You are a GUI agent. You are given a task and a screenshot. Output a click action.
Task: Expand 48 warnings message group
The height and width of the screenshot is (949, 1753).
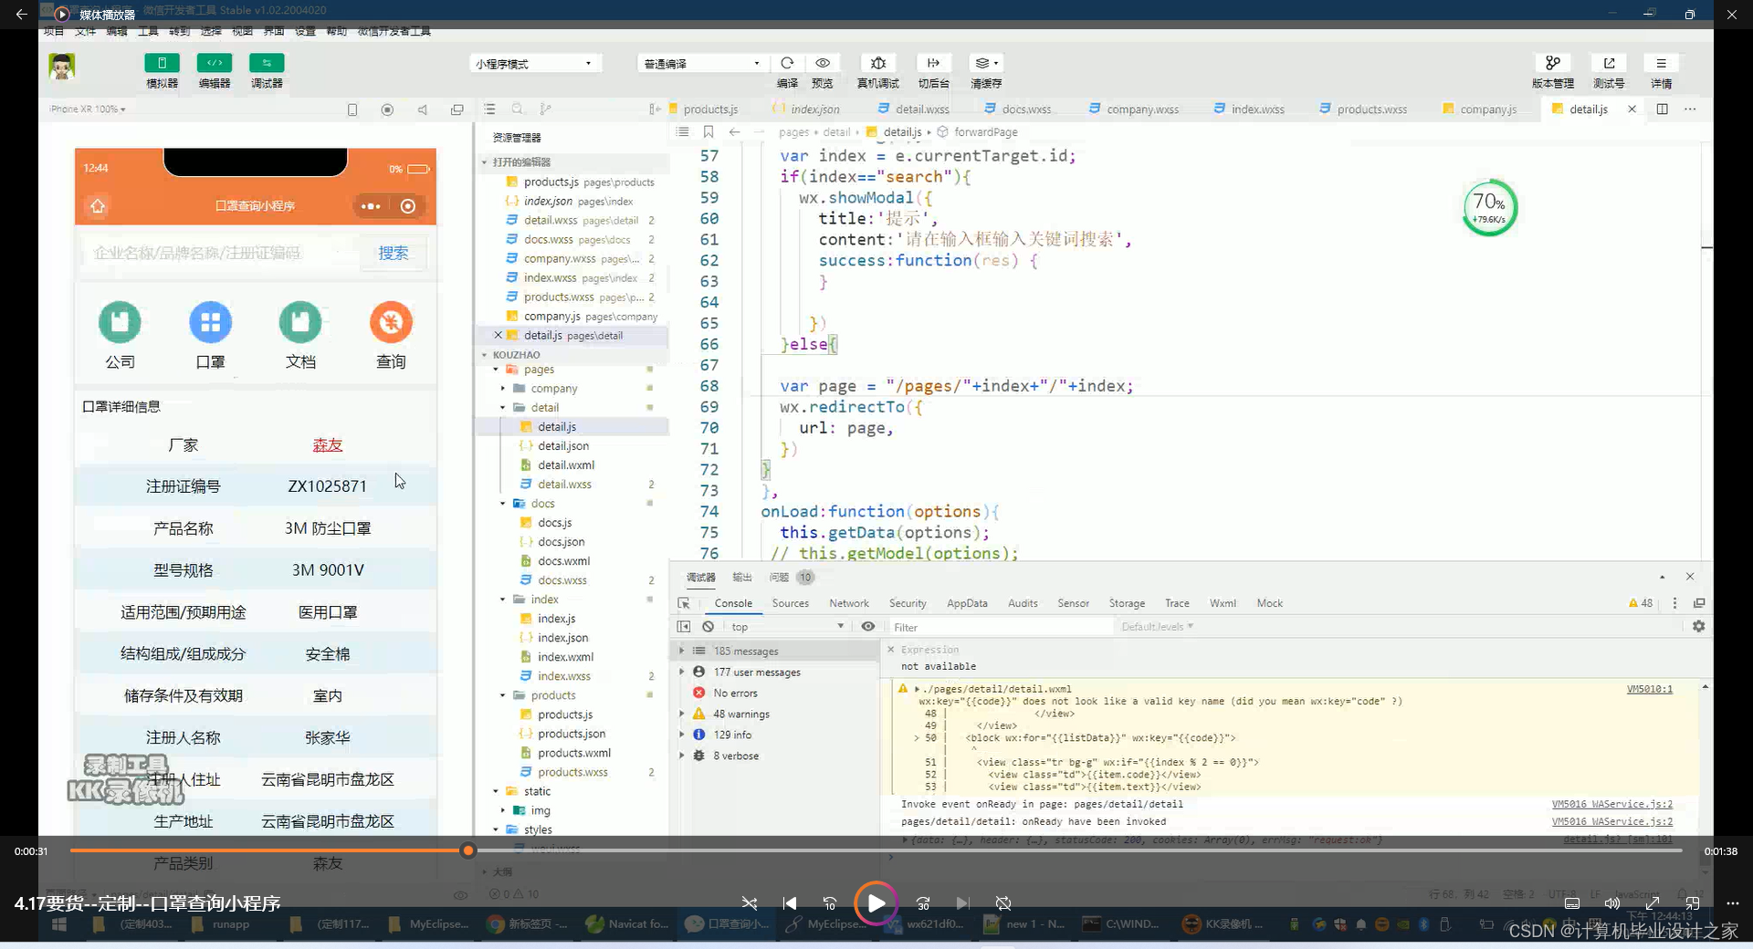click(x=681, y=714)
